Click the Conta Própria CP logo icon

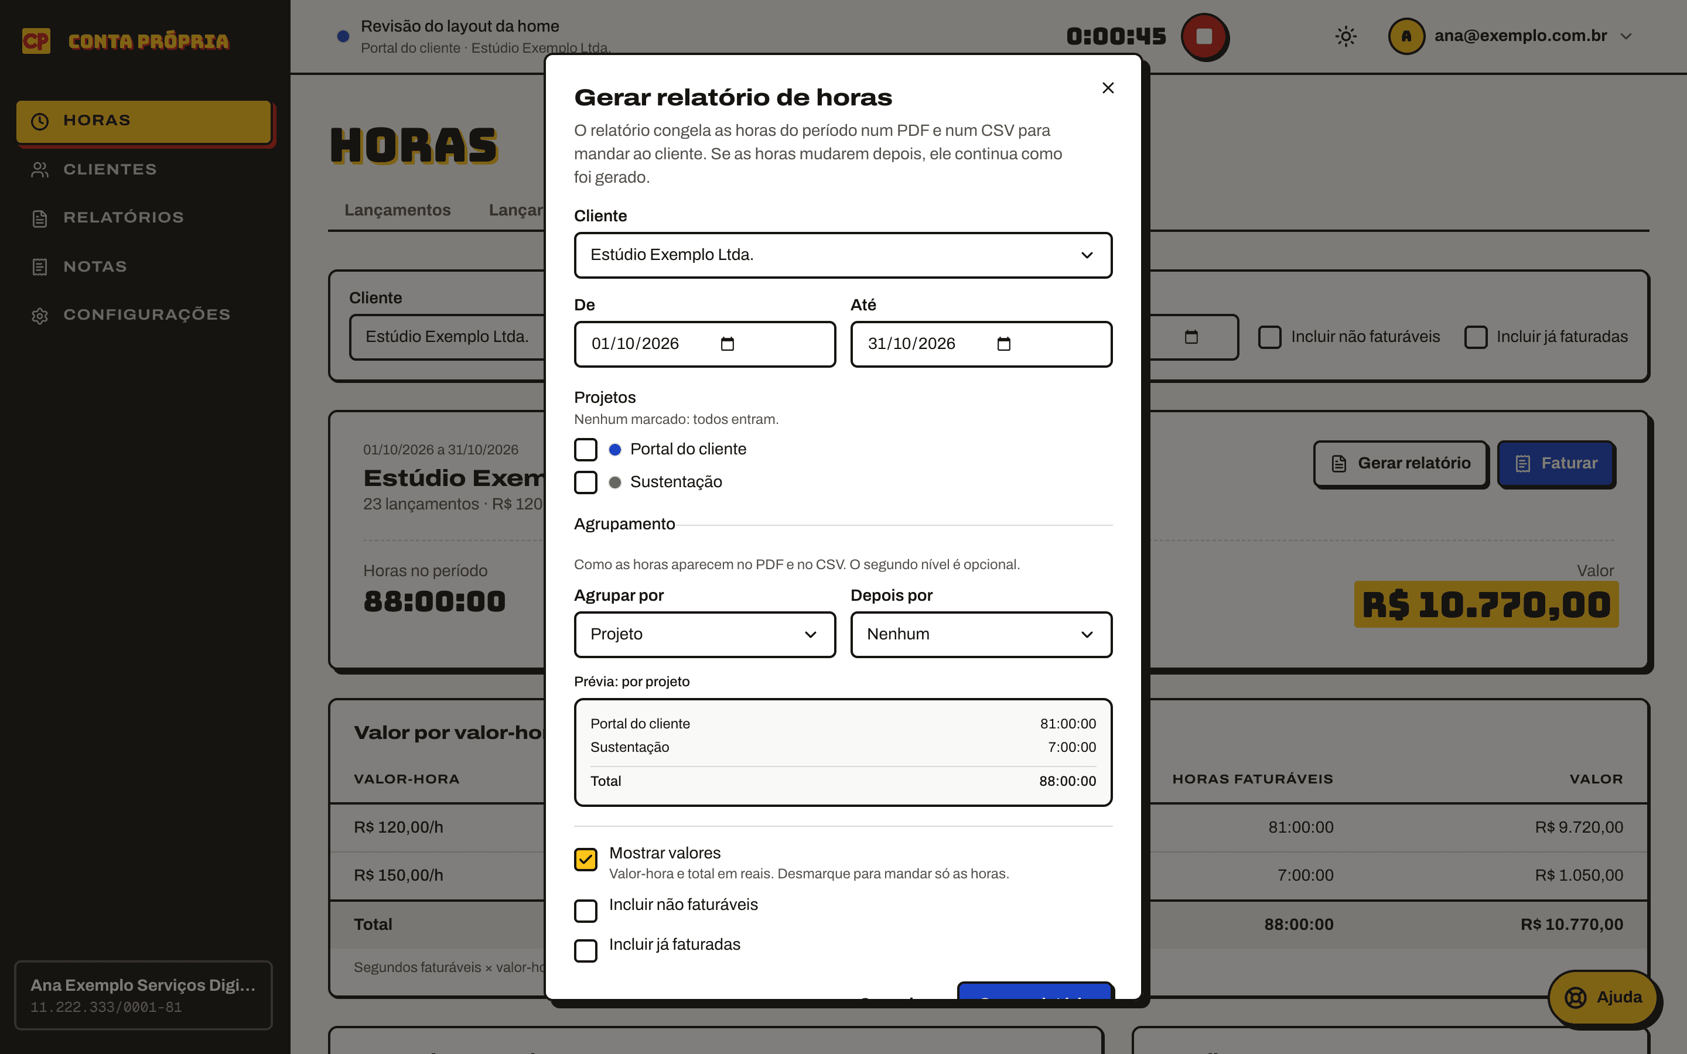(x=36, y=41)
